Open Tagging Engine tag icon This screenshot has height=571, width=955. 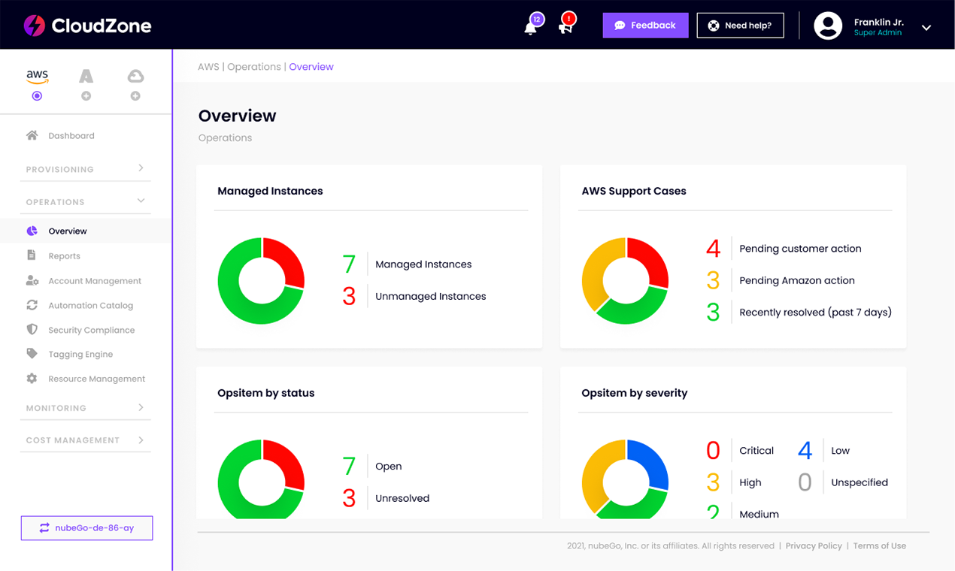tap(32, 354)
